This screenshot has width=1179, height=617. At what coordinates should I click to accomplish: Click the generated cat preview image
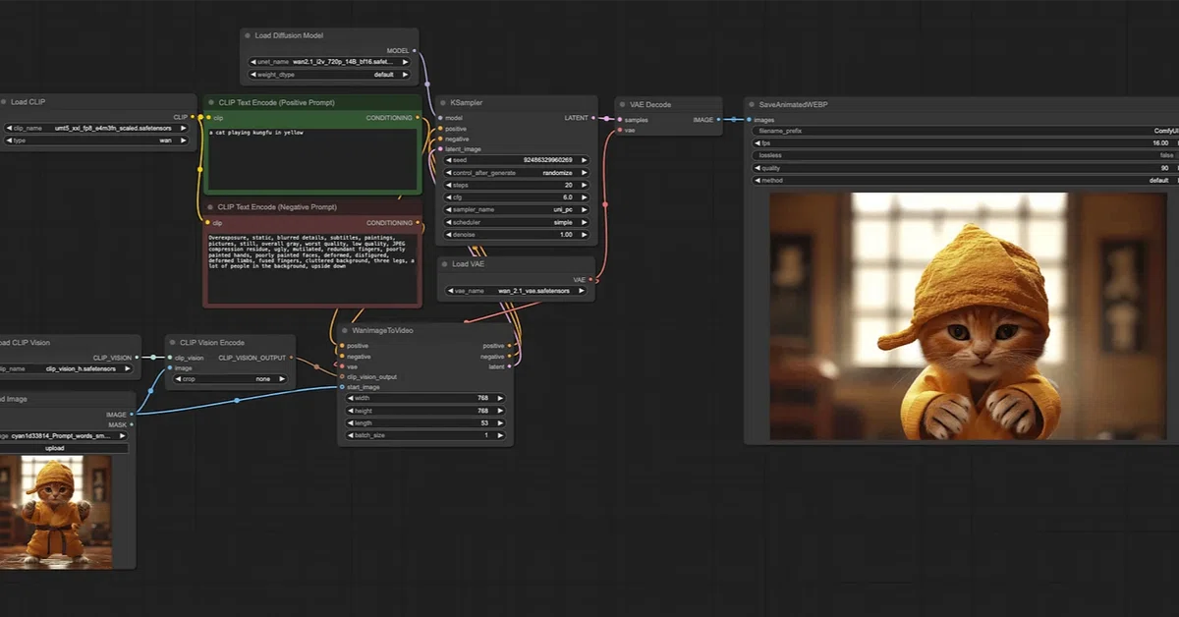(961, 316)
